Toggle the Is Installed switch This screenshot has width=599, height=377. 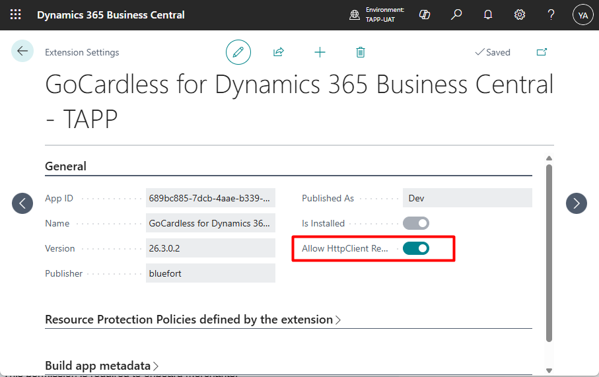[x=416, y=223]
